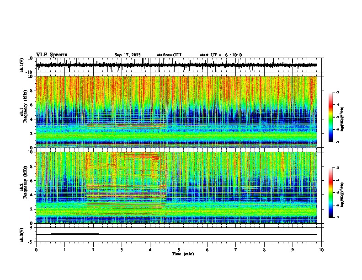Image resolution: width=362 pixels, height=280 pixels.
Task: Click time axis tick label "2"
Action: coord(93,250)
